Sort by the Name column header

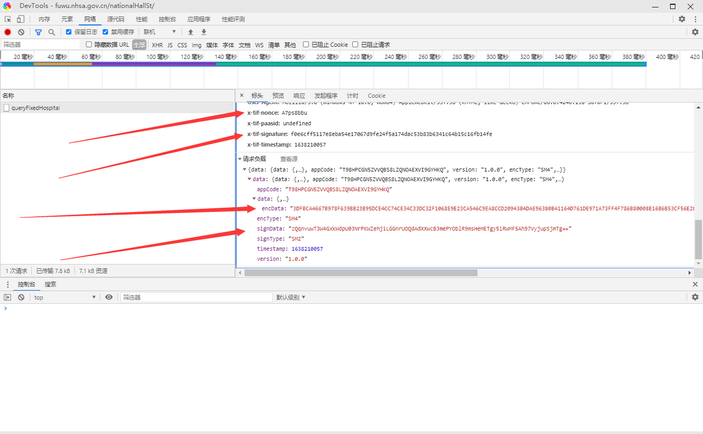tap(117, 96)
